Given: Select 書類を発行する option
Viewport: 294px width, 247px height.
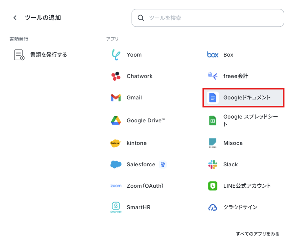Looking at the screenshot, I should tap(48, 55).
